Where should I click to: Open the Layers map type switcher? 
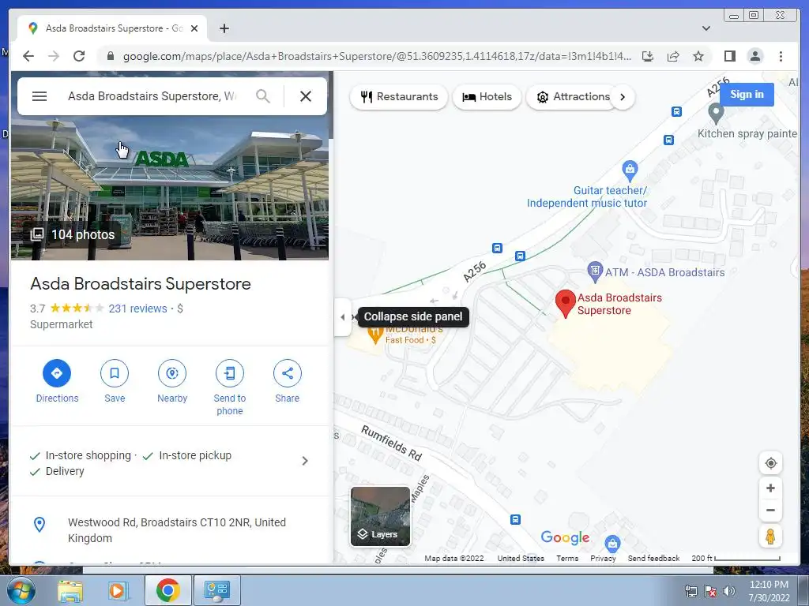point(380,516)
